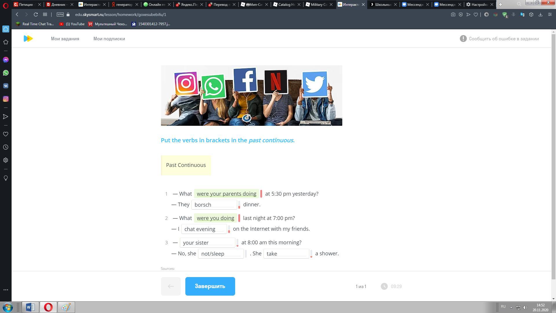
Task: Open sidebar history clock
Action: tap(6, 147)
